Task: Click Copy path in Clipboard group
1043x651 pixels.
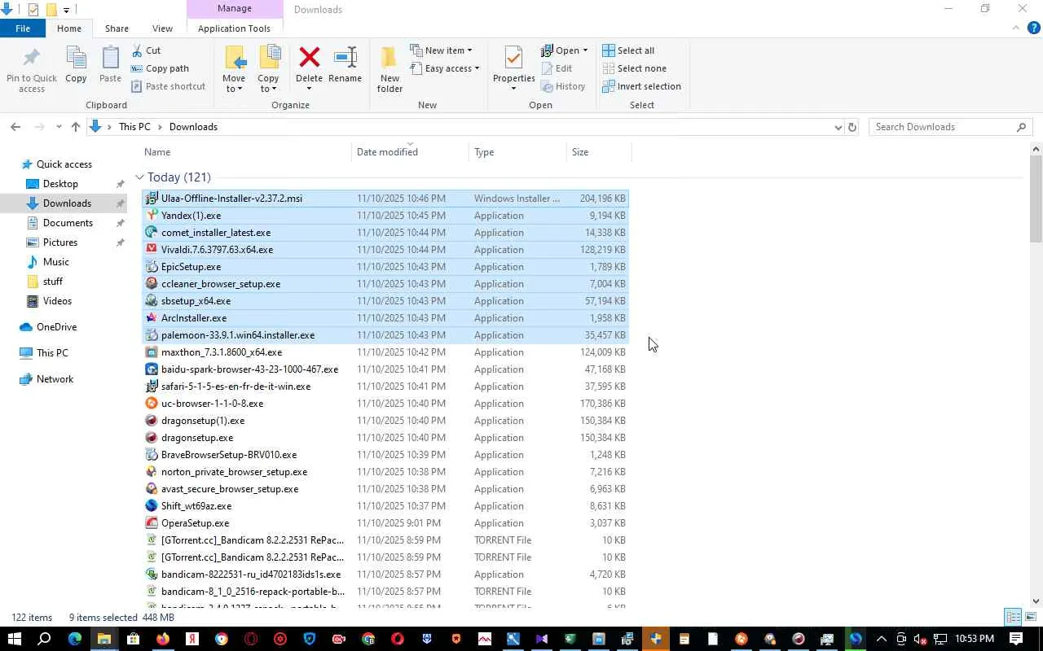Action: (x=160, y=68)
